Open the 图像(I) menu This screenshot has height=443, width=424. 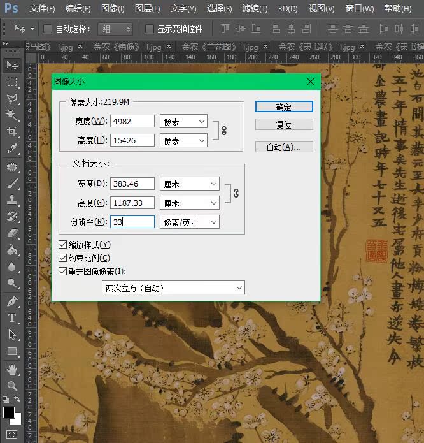pyautogui.click(x=113, y=9)
